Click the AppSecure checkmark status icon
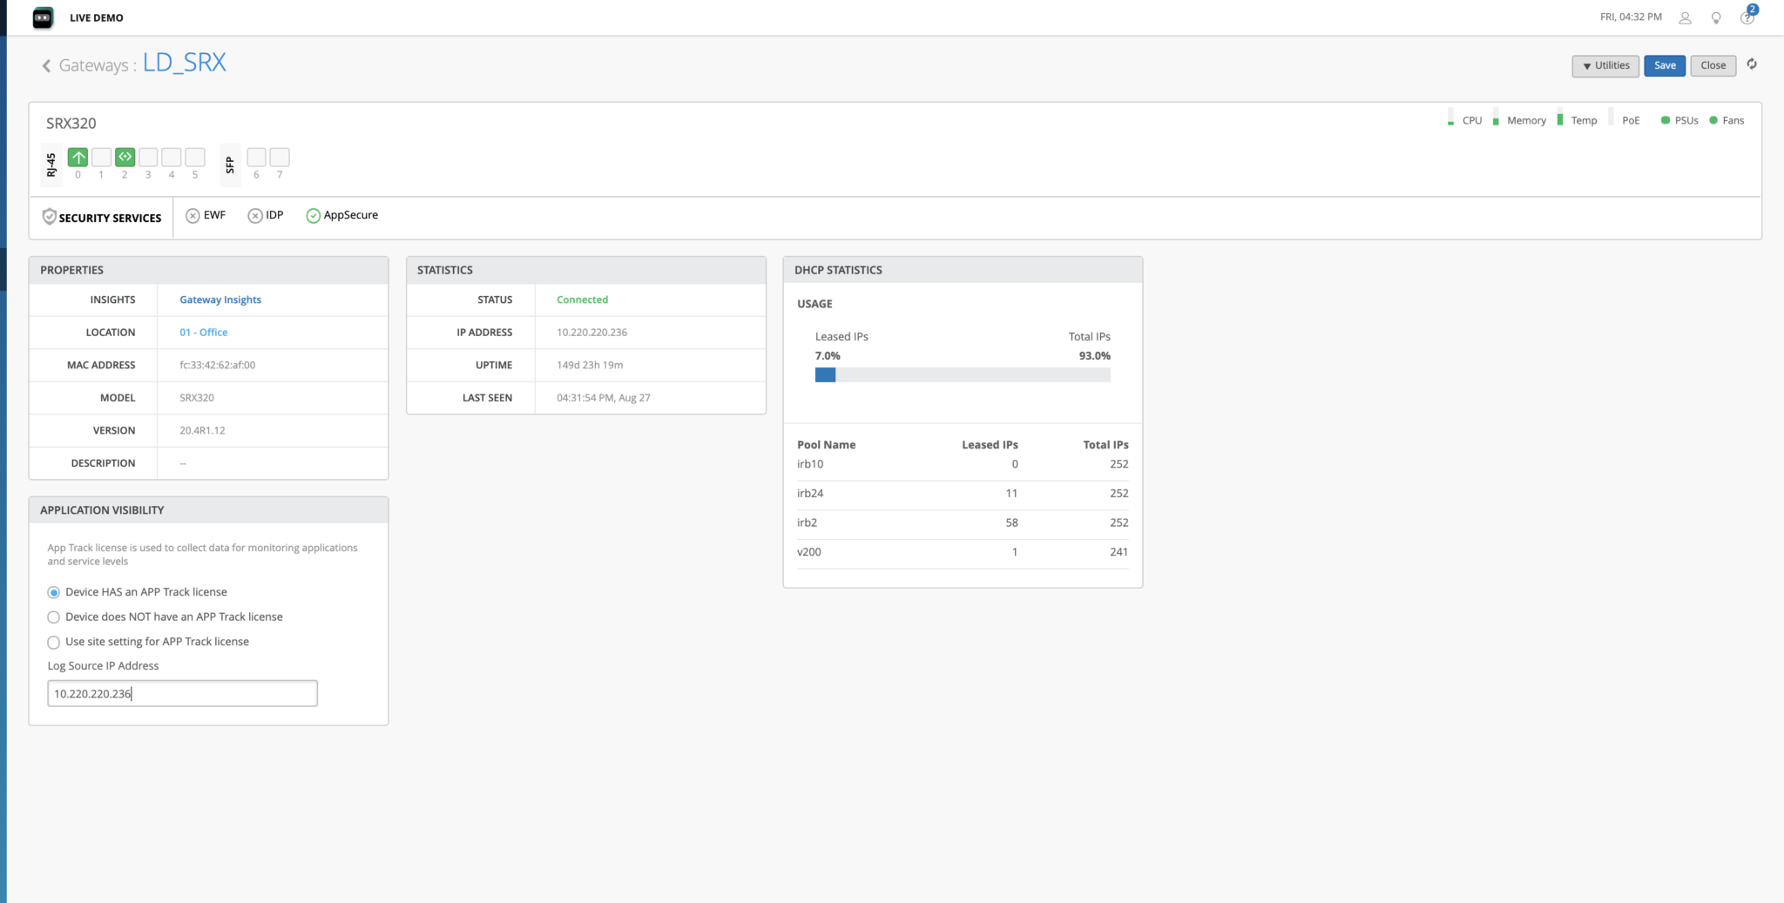1784x903 pixels. 313,216
